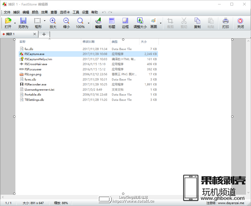Open the Effects (效果) menu
This screenshot has width=251, height=206.
coord(44,12)
